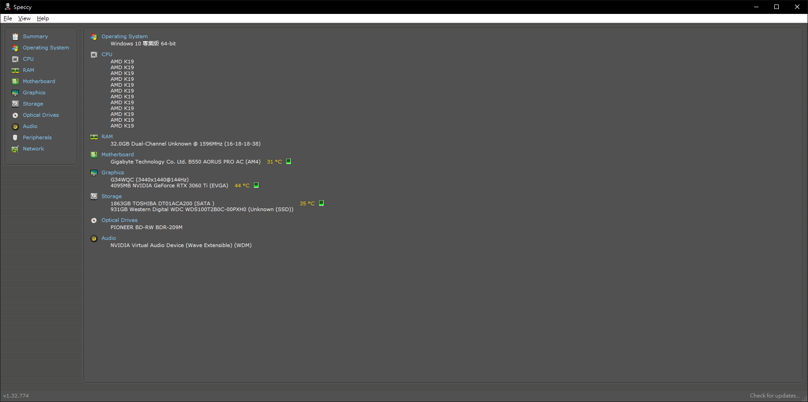Click the 'G34WQC (3440x1440@144Hz)' text
The width and height of the screenshot is (808, 402).
[x=150, y=180]
